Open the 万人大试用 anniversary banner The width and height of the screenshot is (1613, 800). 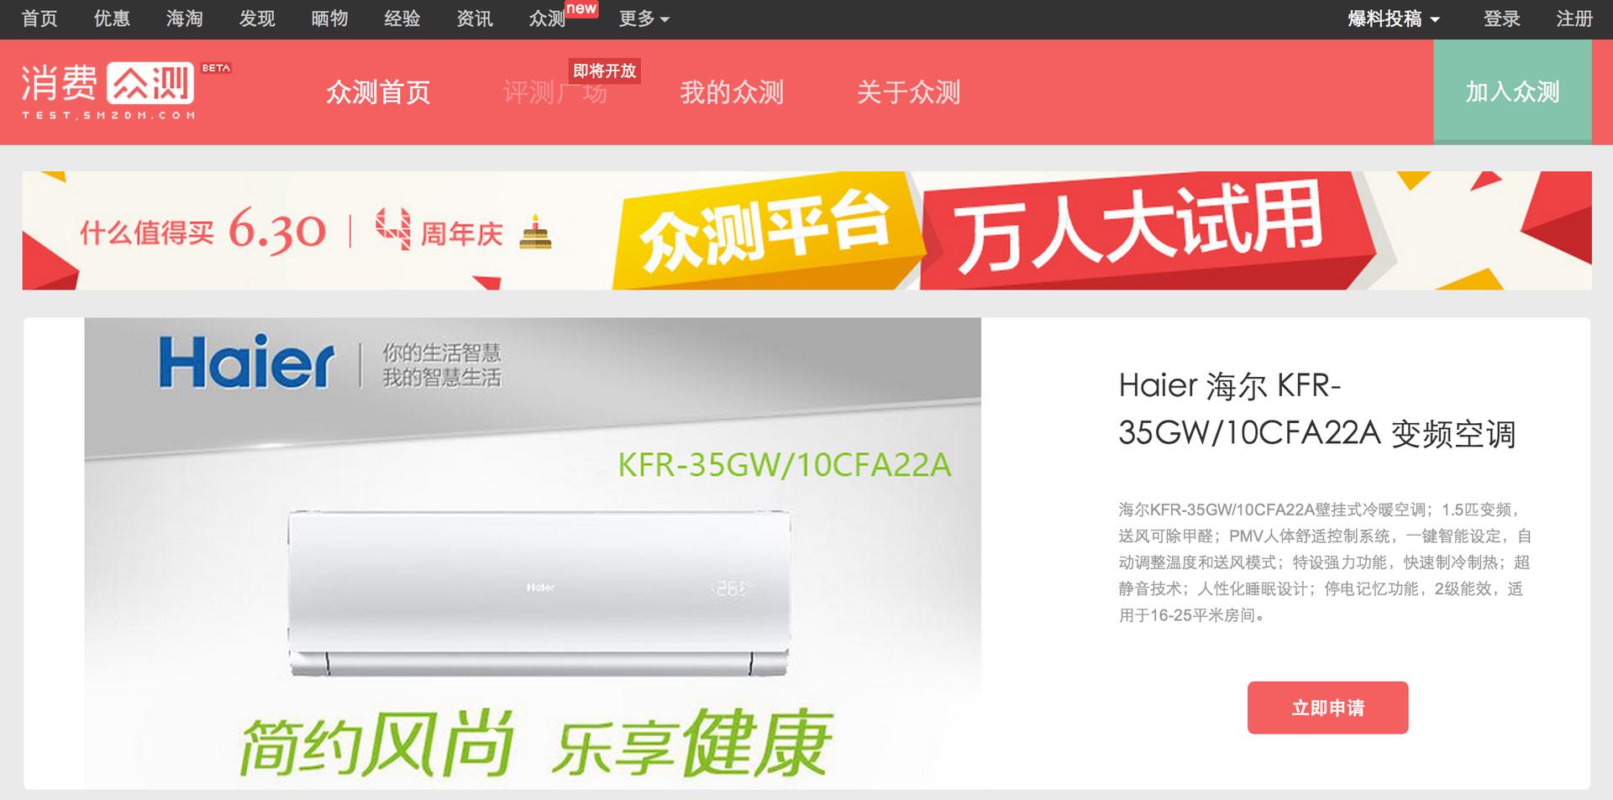806,231
